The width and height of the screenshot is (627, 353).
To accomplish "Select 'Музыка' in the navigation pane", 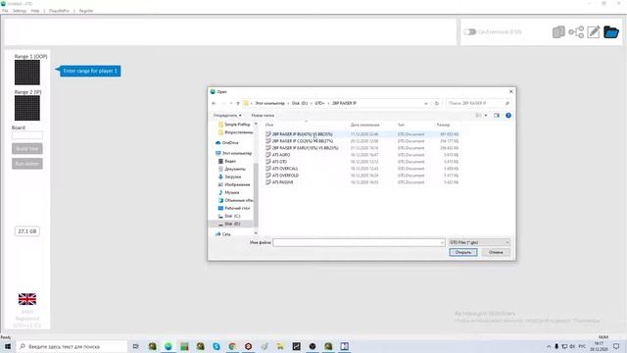I will 231,192.
